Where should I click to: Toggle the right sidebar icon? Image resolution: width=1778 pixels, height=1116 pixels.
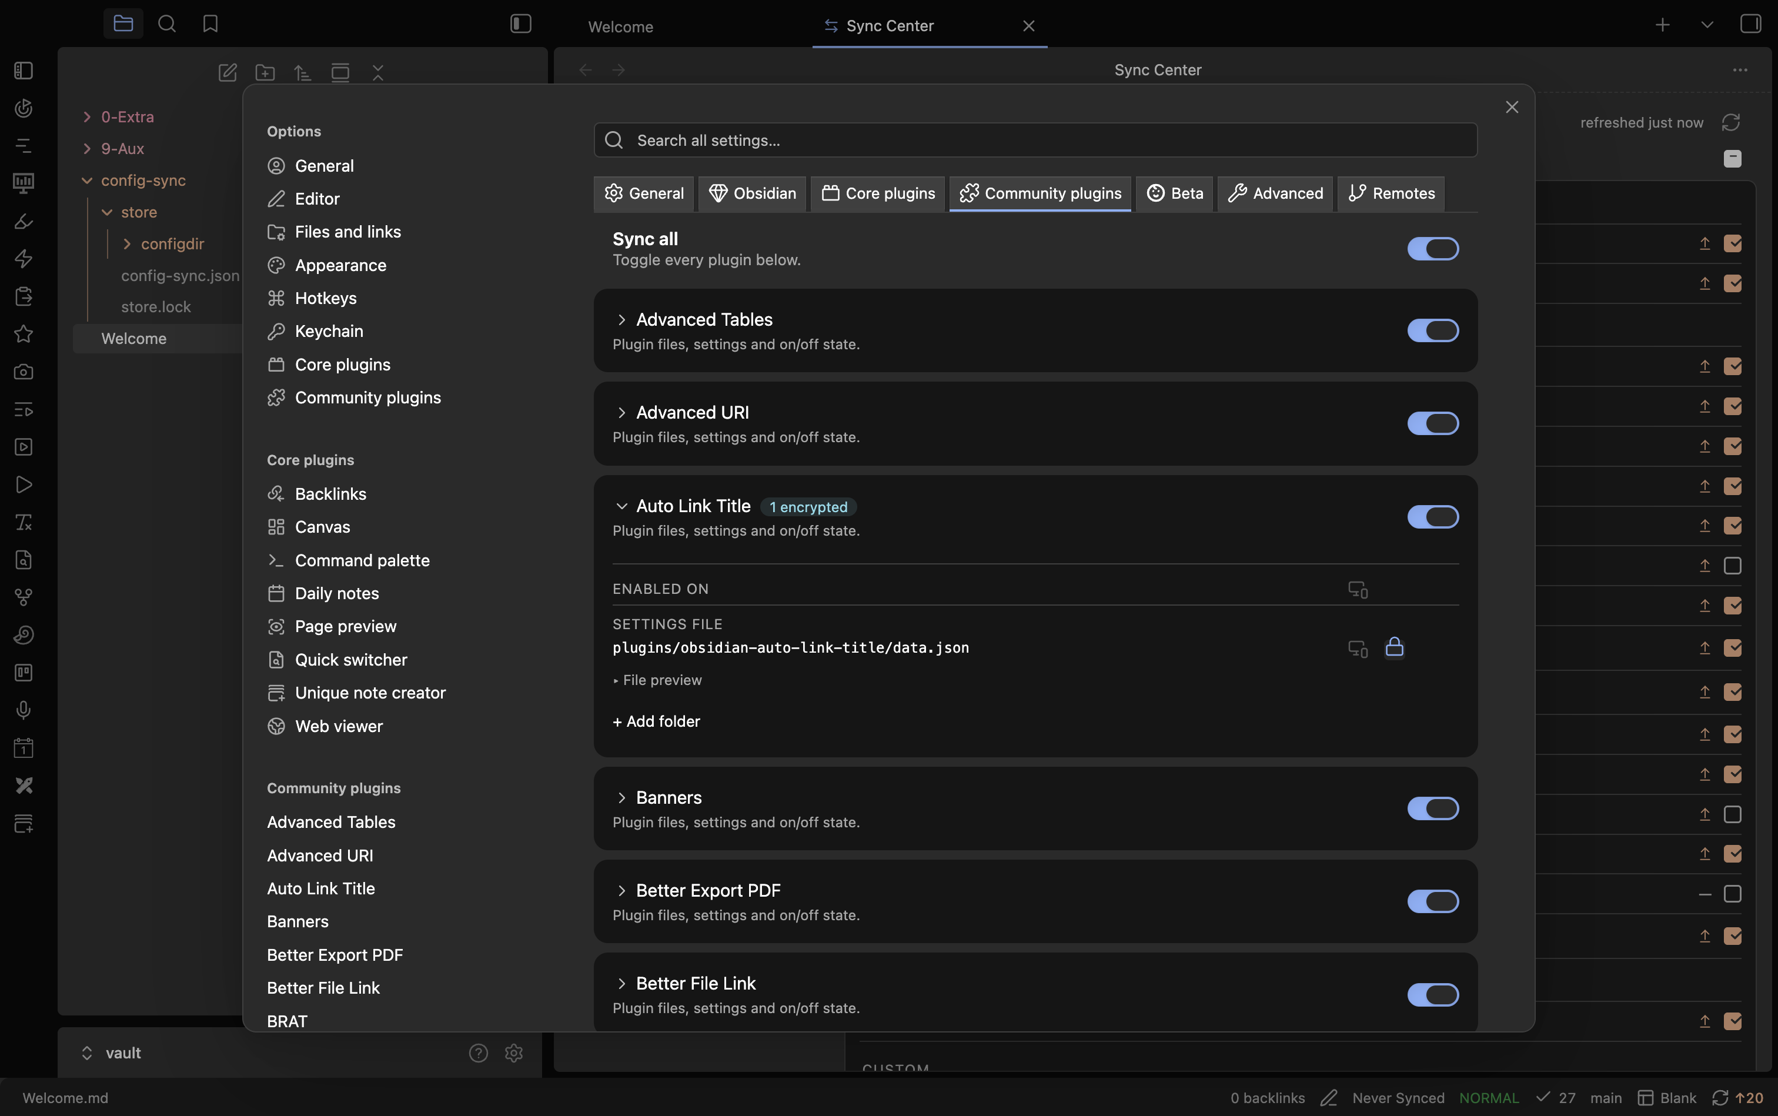pyautogui.click(x=1750, y=24)
